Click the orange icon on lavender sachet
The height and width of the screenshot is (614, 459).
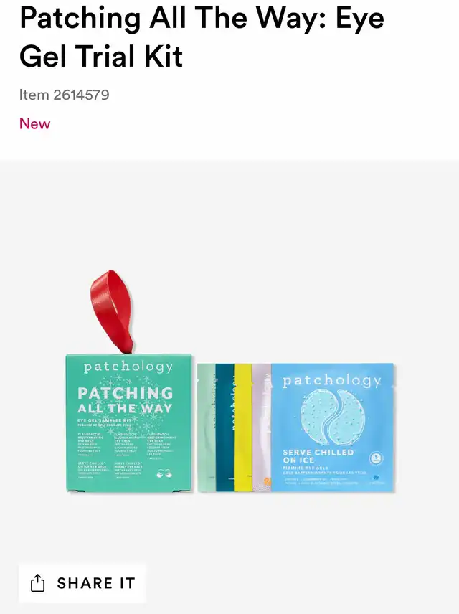(267, 481)
